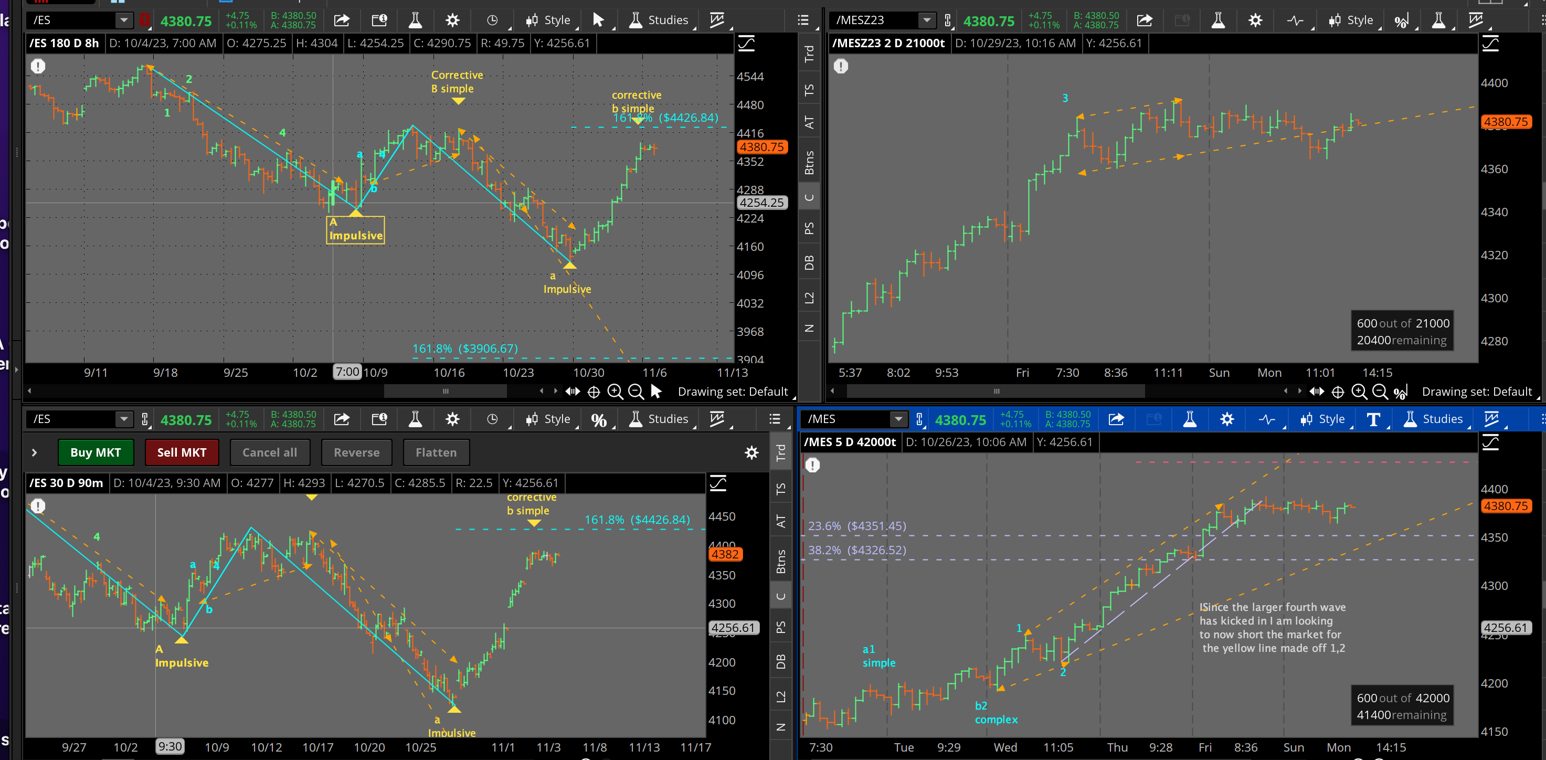Screen dimensions: 1546x760
Task: Click horizontal scrollbar thumb under /MESZ23 chart
Action: click(996, 392)
